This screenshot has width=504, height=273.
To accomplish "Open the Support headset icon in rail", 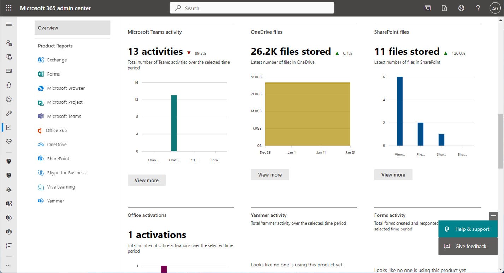I will pyautogui.click(x=9, y=85).
